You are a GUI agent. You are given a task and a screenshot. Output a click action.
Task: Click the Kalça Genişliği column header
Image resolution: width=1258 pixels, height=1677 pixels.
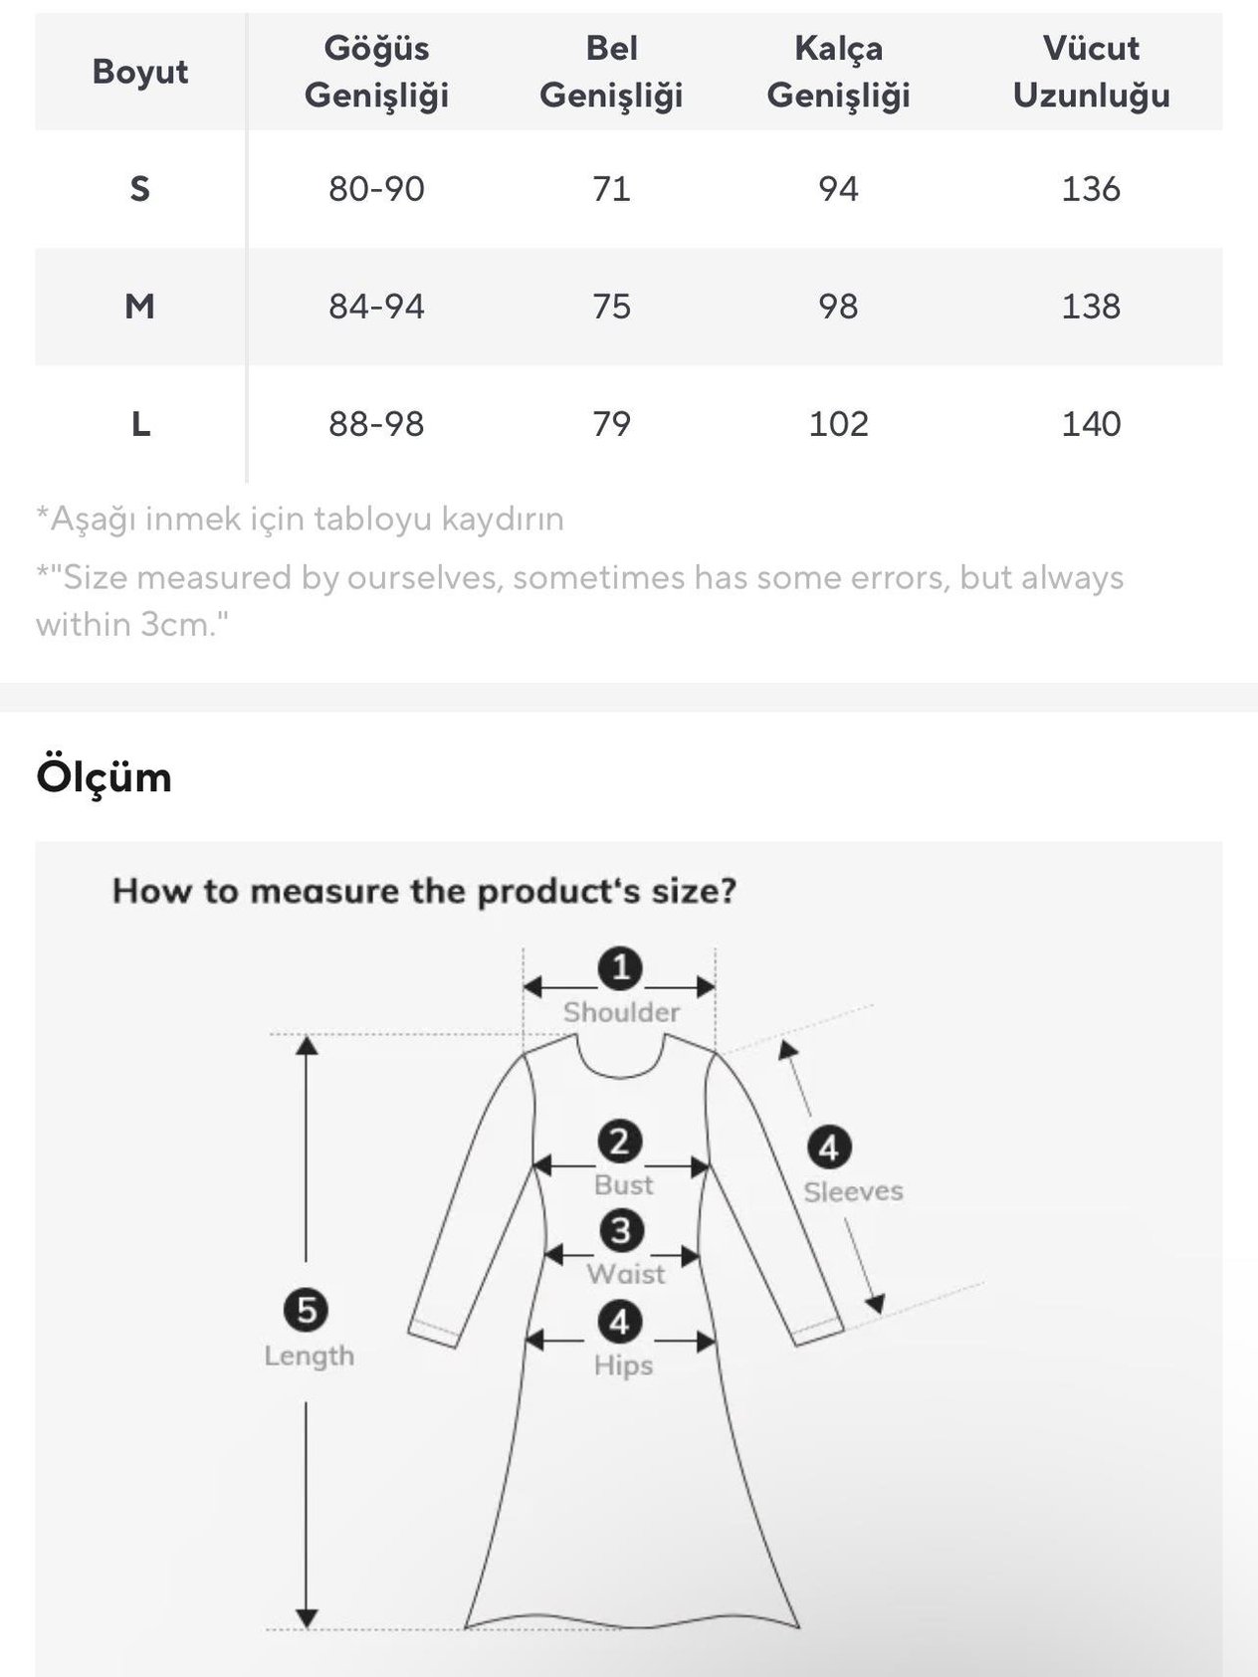[838, 72]
